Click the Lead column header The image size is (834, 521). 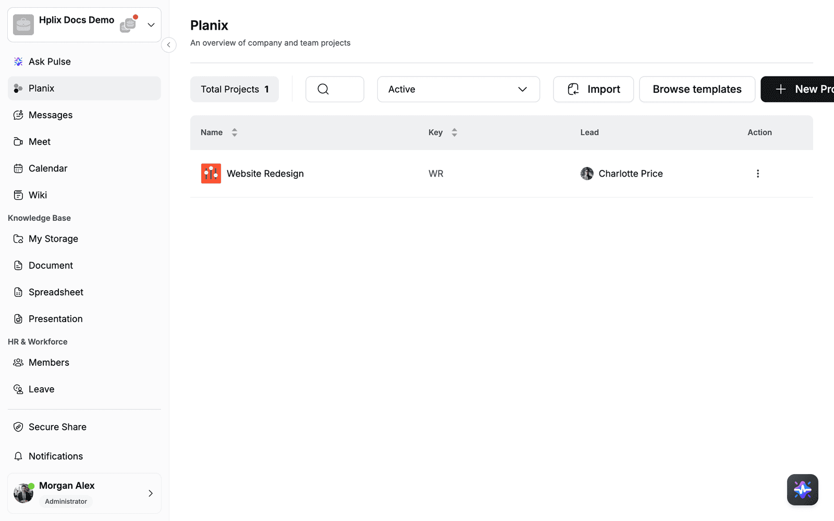[x=590, y=132]
